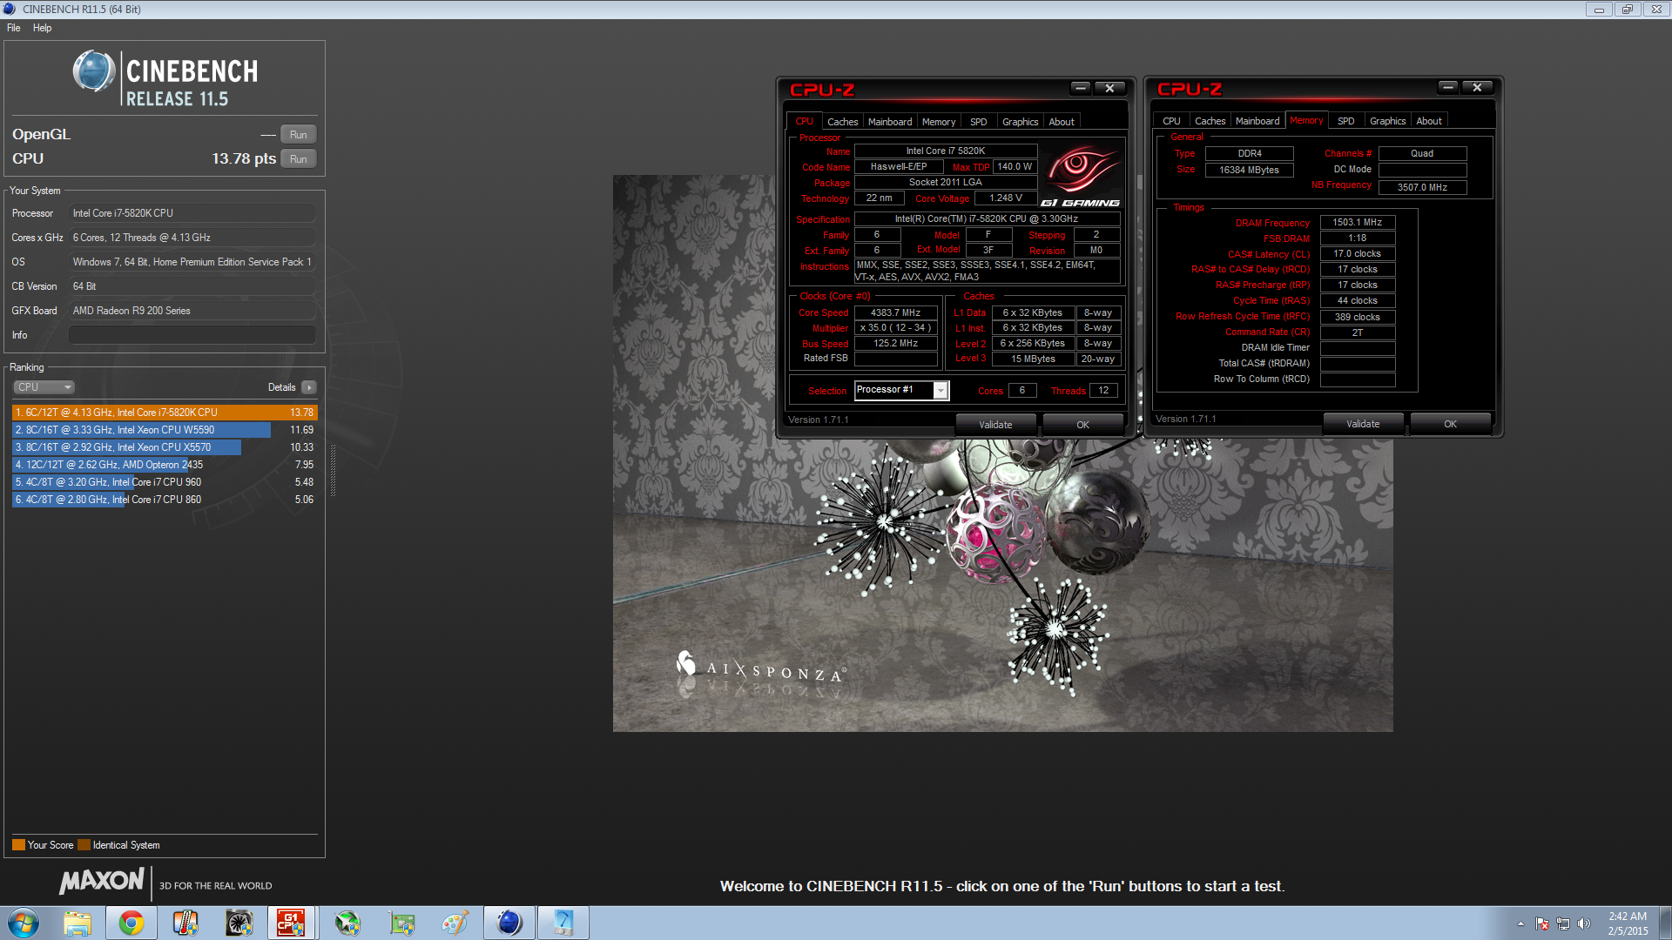This screenshot has height=940, width=1672.
Task: Open the Windows Start menu orb
Action: 24,923
